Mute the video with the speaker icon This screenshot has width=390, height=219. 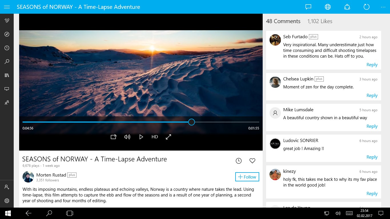[127, 137]
